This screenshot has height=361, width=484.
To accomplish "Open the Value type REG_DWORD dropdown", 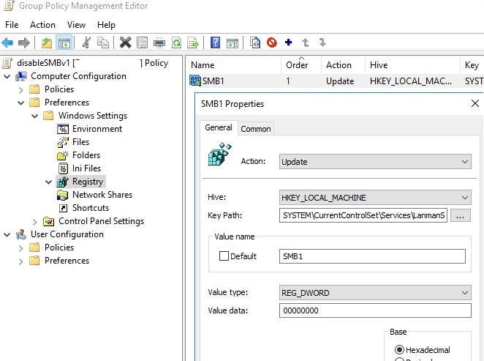I will coord(375,293).
